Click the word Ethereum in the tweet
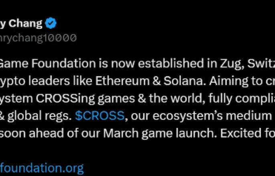Image resolution: width=275 pixels, height=176 pixels. [122, 81]
